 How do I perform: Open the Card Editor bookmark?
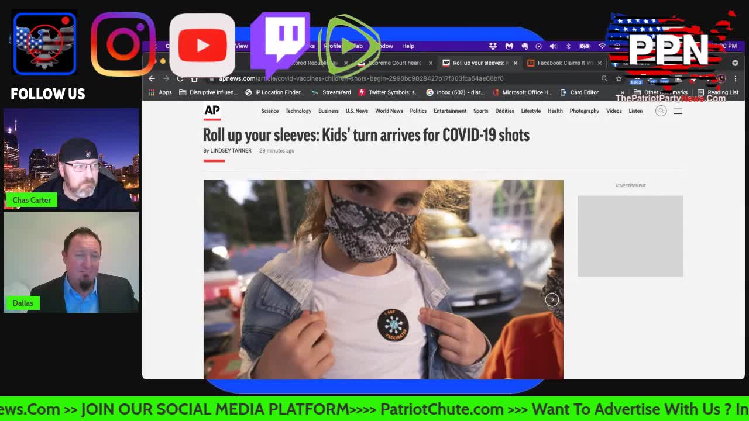(x=579, y=92)
